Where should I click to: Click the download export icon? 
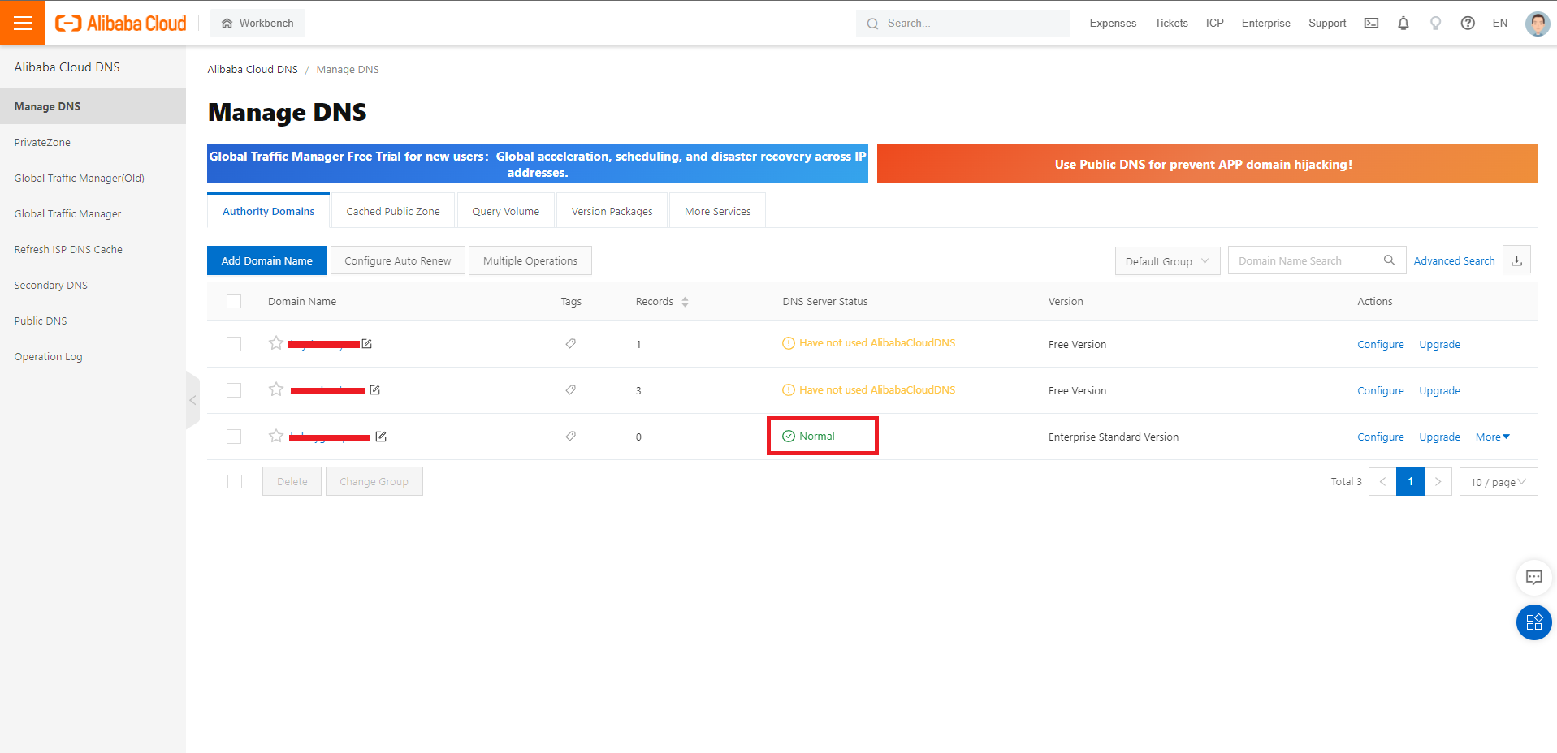[x=1516, y=260]
